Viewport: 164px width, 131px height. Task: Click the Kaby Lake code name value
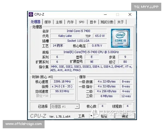(65, 36)
